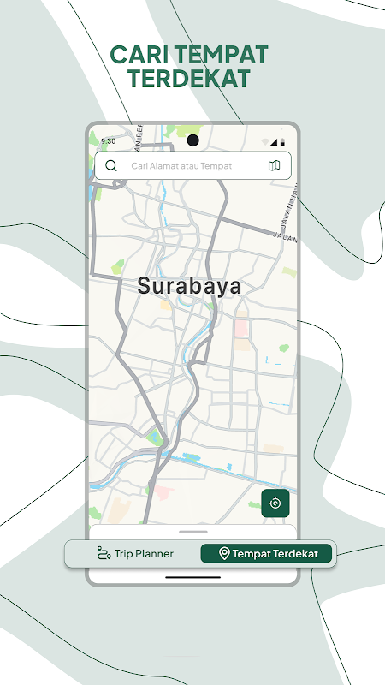Tap the 9:30 clock in status bar
The height and width of the screenshot is (685, 385).
(x=109, y=141)
